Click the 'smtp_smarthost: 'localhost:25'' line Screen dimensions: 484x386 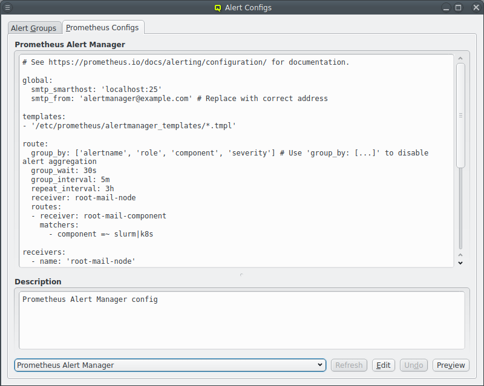[x=96, y=90]
